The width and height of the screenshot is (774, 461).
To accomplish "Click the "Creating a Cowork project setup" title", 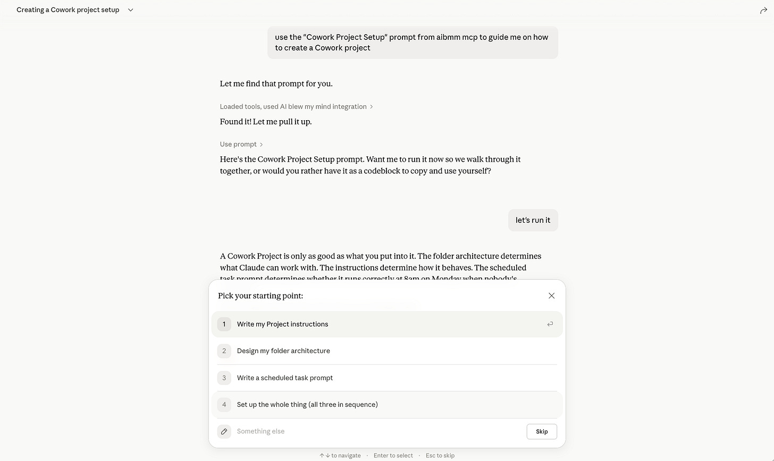I will point(68,10).
